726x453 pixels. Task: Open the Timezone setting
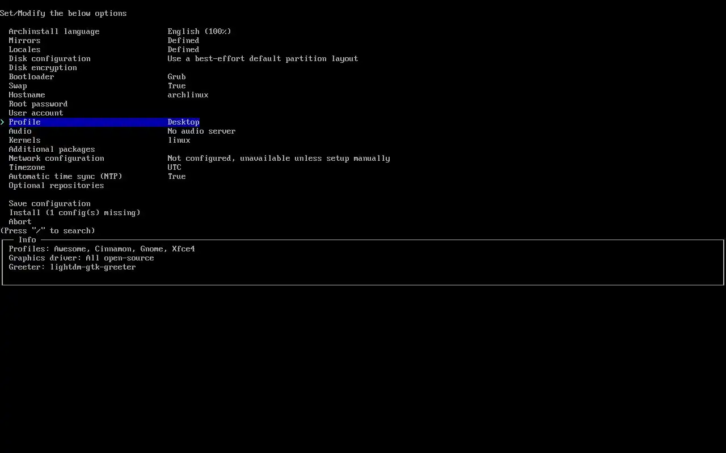27,167
